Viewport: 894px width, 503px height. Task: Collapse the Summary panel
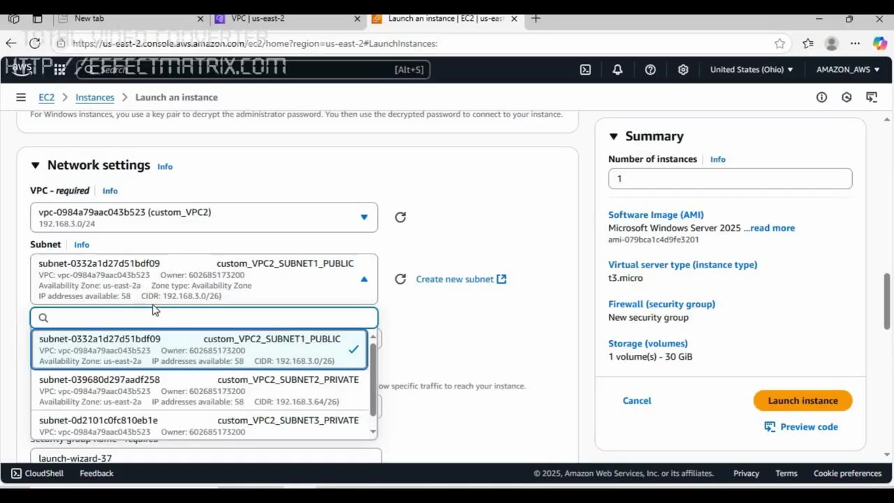tap(613, 136)
